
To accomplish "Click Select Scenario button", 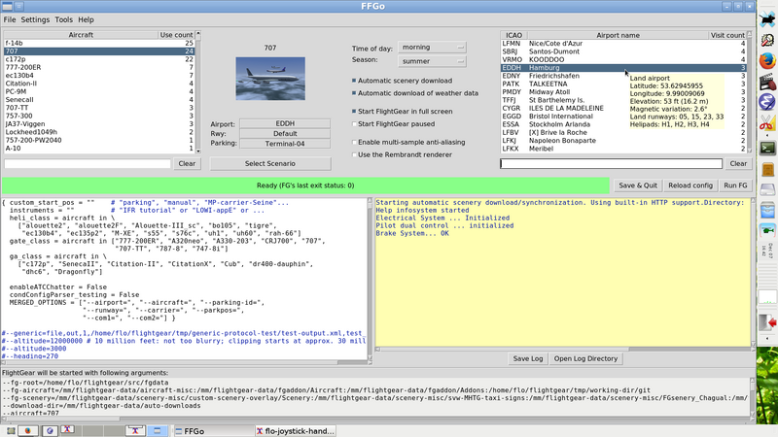I will [270, 163].
